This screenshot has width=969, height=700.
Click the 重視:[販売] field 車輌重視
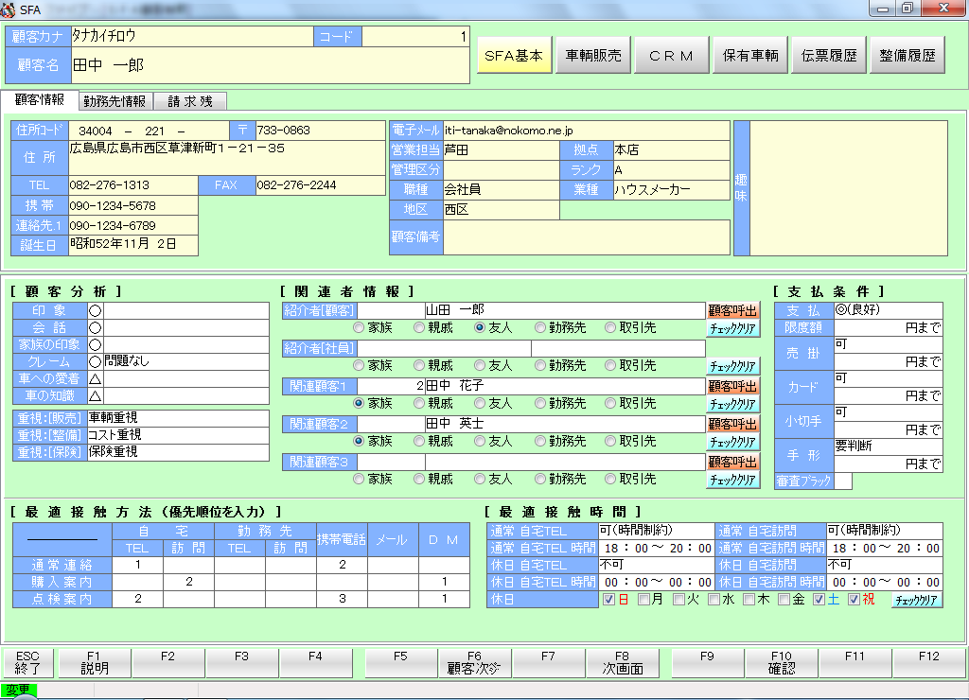tap(178, 418)
